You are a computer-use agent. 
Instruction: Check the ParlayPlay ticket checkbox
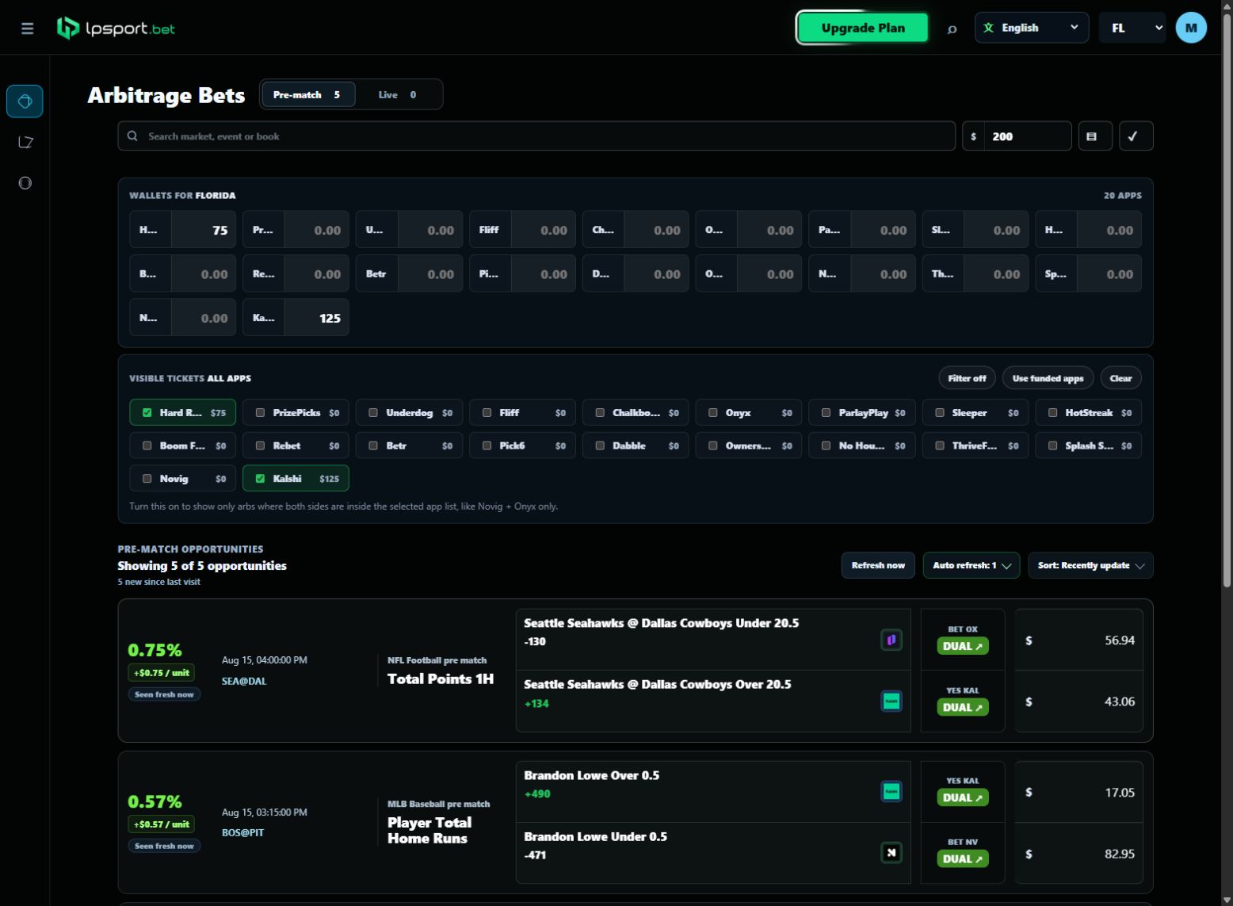click(826, 413)
